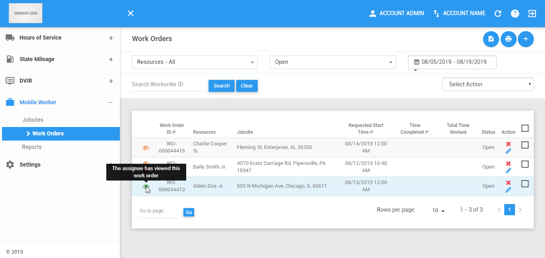Click the State Mileage fuel pump icon
Image resolution: width=545 pixels, height=258 pixels.
tap(10, 59)
